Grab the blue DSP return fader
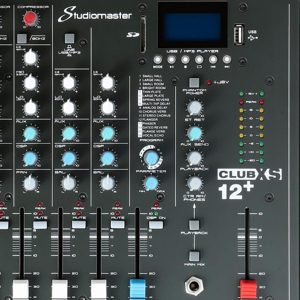 click(137, 289)
